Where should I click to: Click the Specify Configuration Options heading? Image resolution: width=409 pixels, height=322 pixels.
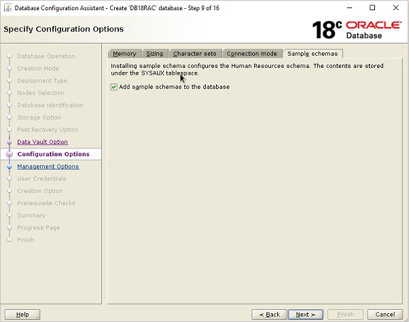coord(64,29)
